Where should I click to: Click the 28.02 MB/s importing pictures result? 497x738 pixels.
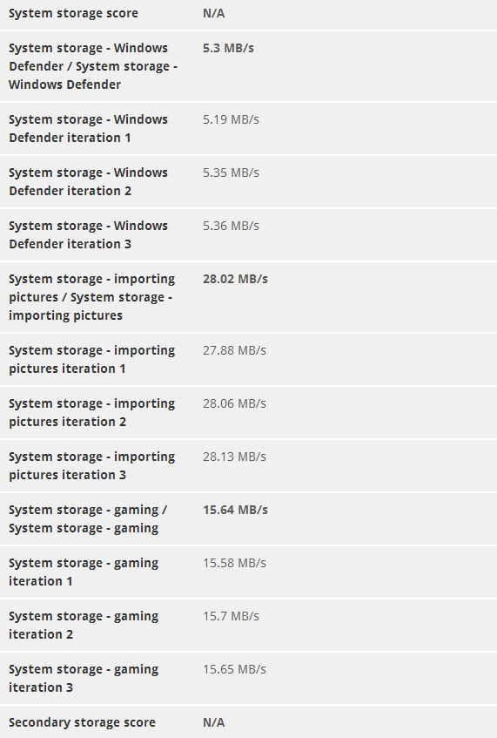click(x=235, y=279)
